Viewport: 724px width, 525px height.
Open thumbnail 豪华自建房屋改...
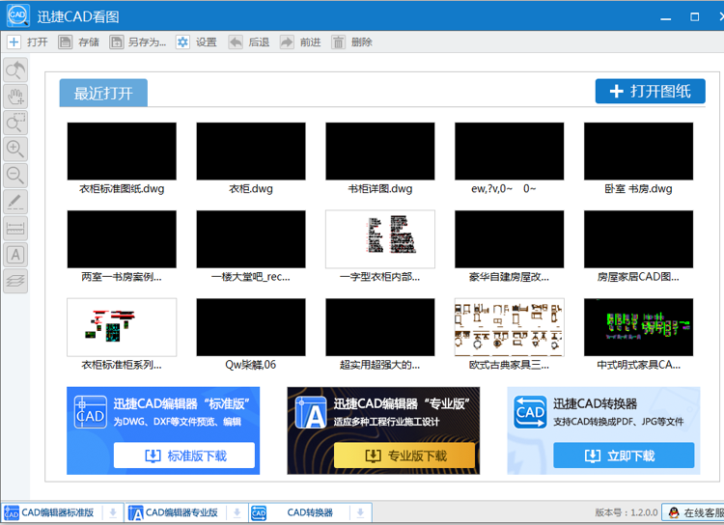pos(510,239)
